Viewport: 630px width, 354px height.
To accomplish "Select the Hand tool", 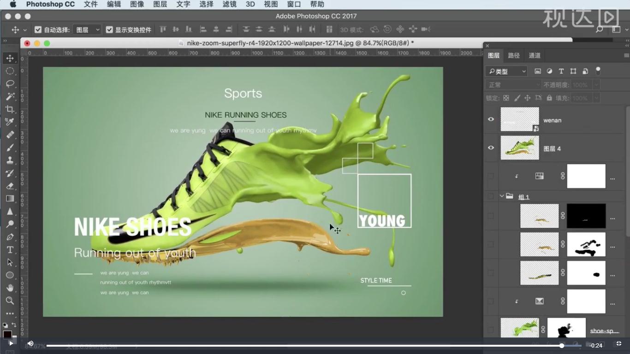I will (x=10, y=288).
